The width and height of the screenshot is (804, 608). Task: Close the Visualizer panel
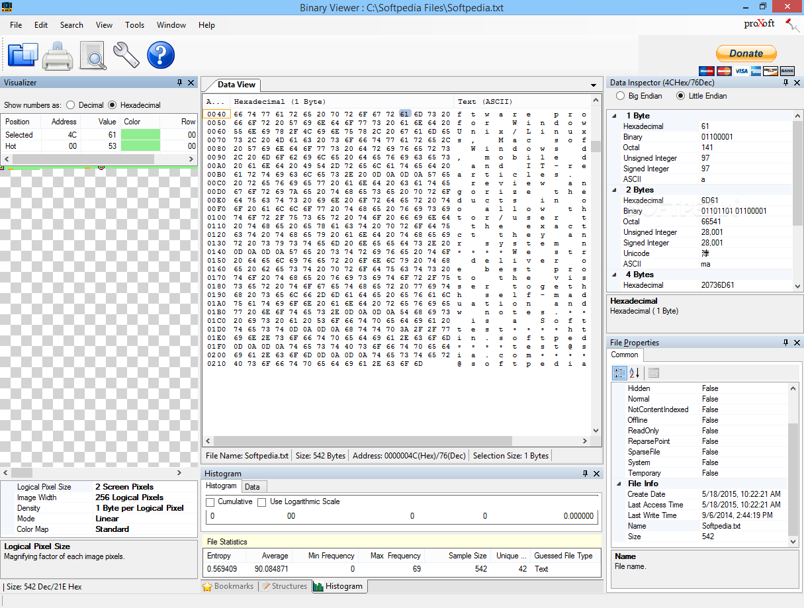point(191,83)
